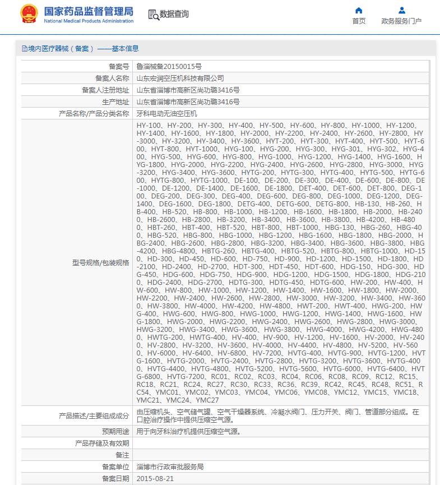Viewport: 440px width, 485px height.
Task: Select the 产品存储及有效期 label
Action: click(x=102, y=444)
